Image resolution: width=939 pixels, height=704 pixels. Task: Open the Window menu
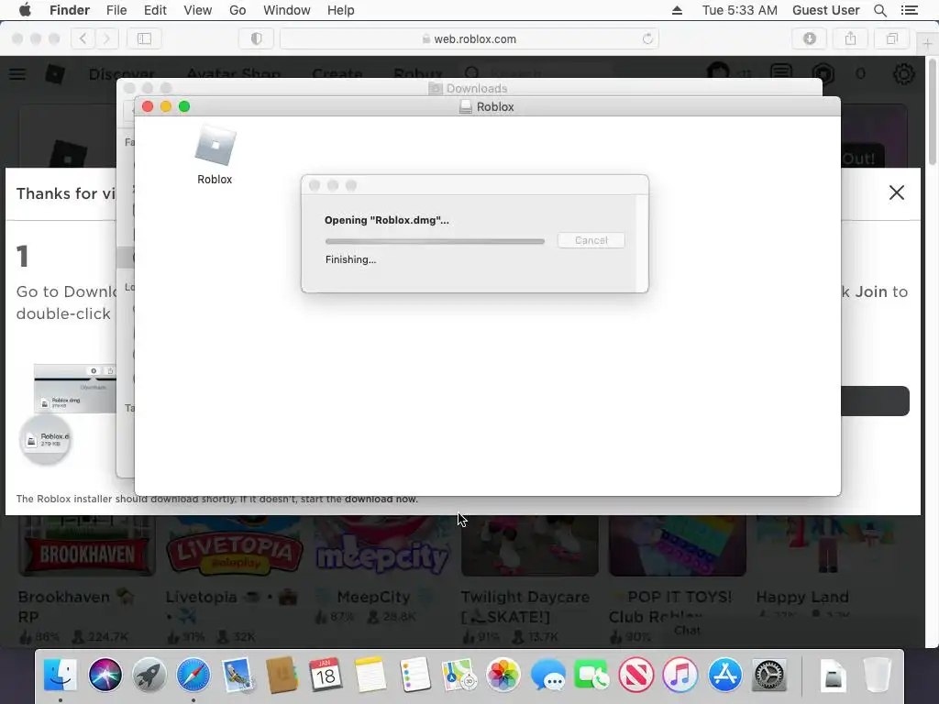pyautogui.click(x=287, y=10)
